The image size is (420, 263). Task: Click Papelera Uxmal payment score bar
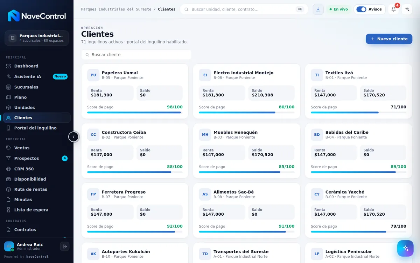tap(135, 113)
